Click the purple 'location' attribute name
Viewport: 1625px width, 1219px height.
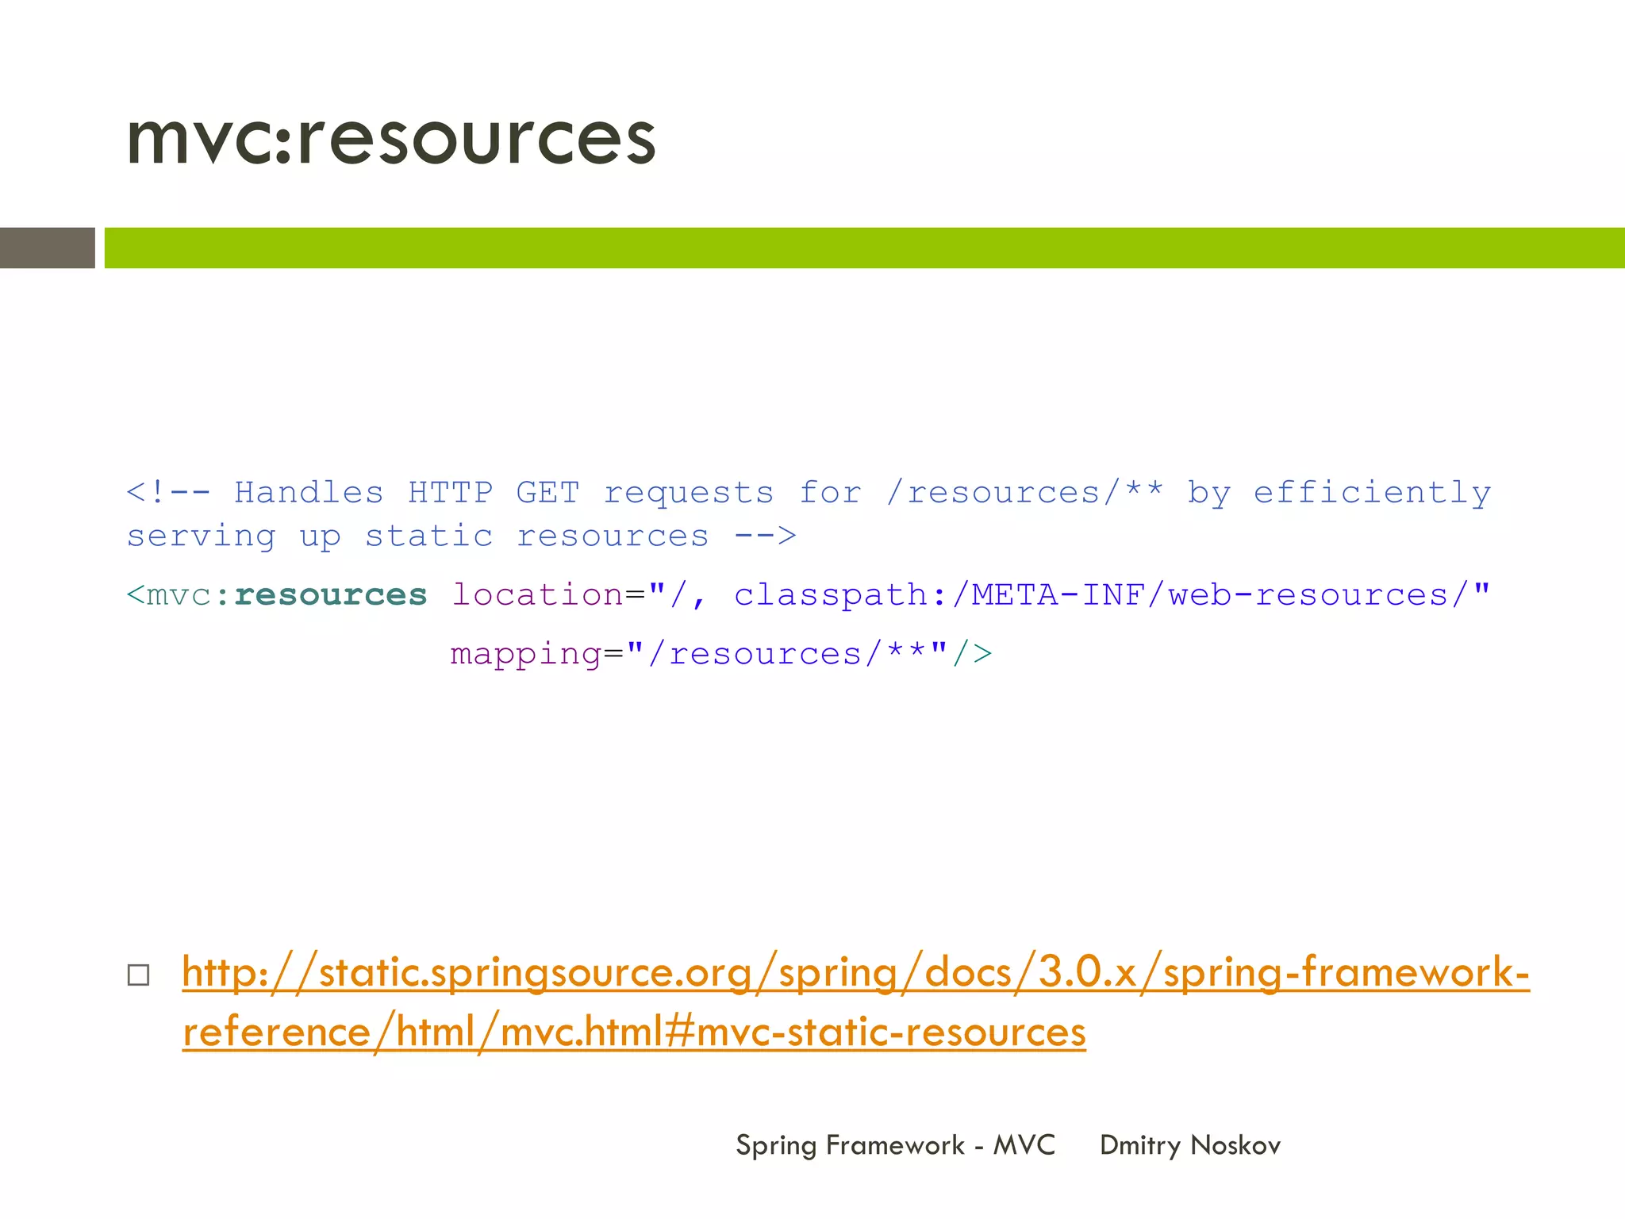(537, 595)
